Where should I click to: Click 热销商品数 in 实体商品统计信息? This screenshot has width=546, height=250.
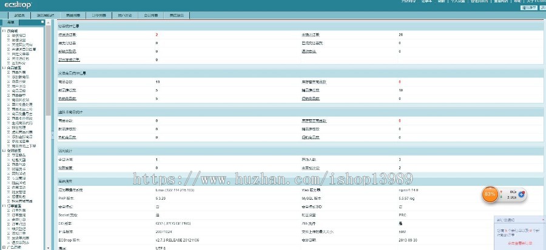click(67, 99)
